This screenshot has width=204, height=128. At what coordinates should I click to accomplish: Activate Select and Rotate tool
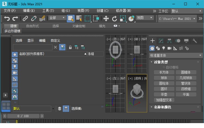pos(115,18)
